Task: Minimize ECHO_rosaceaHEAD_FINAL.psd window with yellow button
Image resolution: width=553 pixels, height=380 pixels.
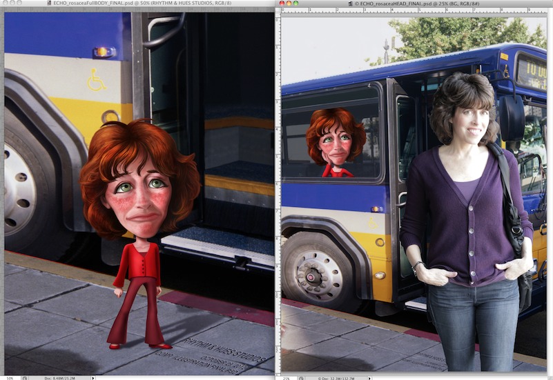Action: click(289, 3)
